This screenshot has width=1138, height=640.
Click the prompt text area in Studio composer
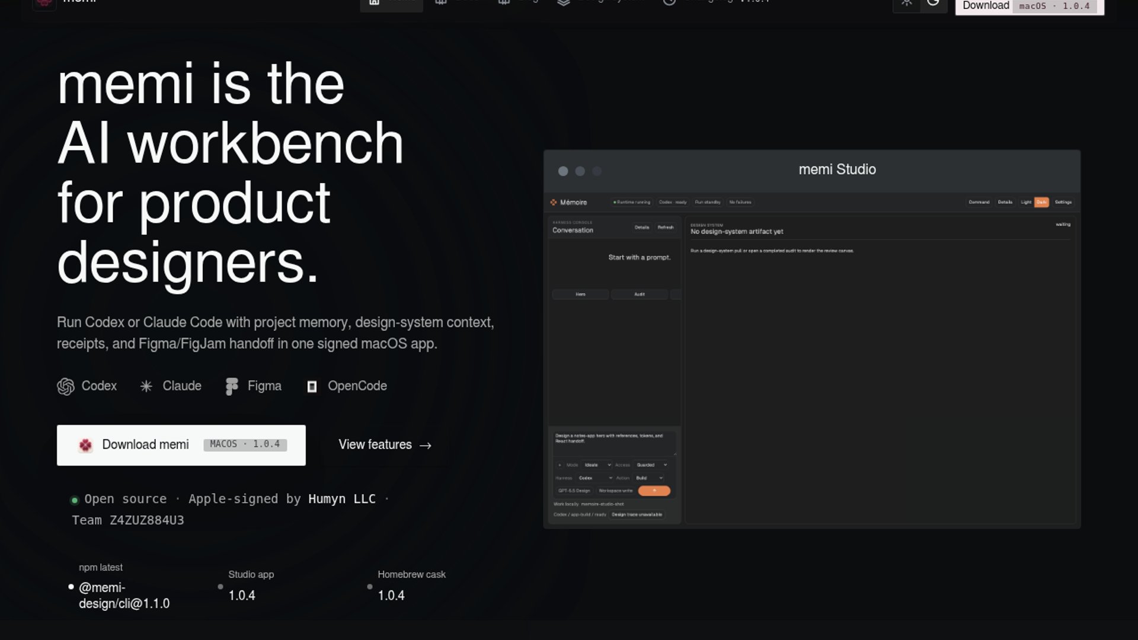(615, 443)
